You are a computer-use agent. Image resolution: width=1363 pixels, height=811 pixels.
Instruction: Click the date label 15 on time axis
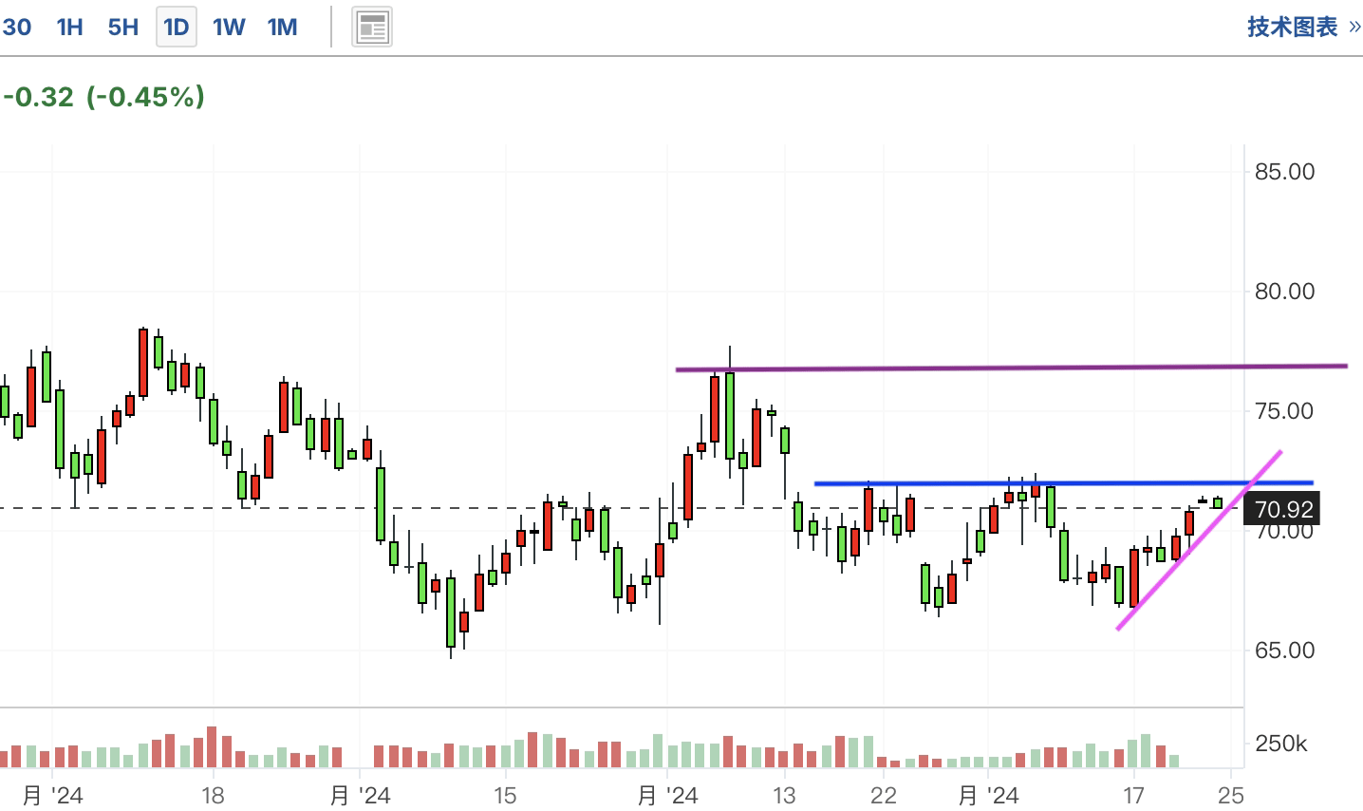(505, 795)
